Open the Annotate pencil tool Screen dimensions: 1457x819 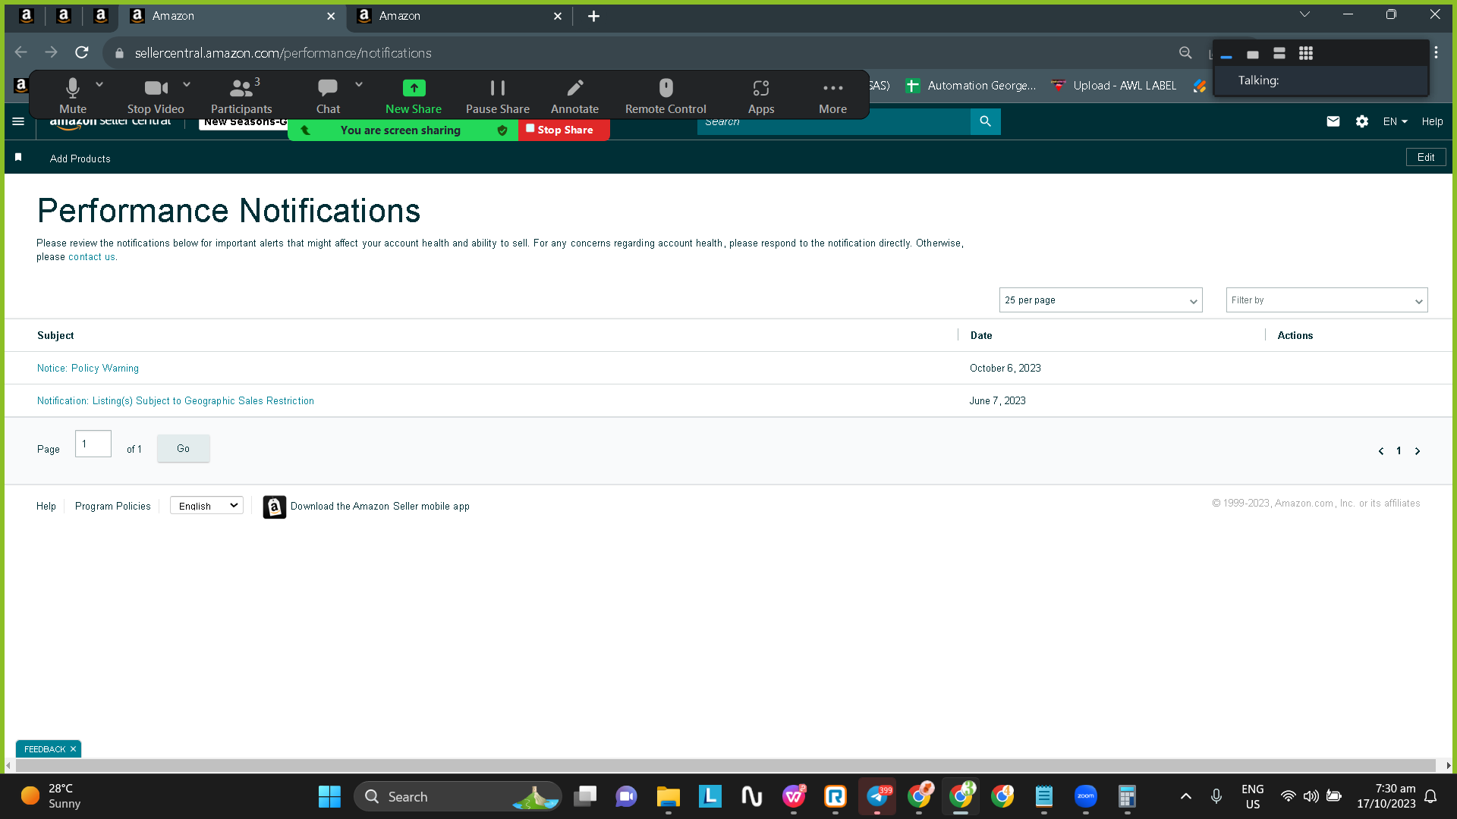pos(574,96)
